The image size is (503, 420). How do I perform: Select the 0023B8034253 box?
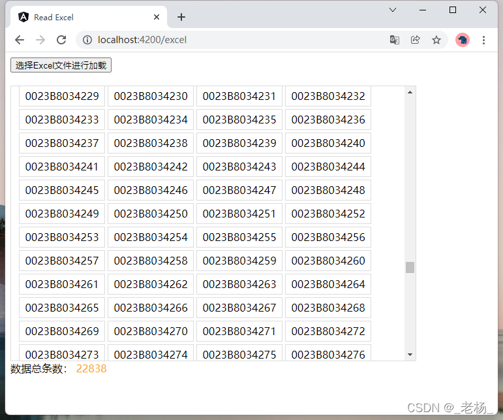click(62, 237)
